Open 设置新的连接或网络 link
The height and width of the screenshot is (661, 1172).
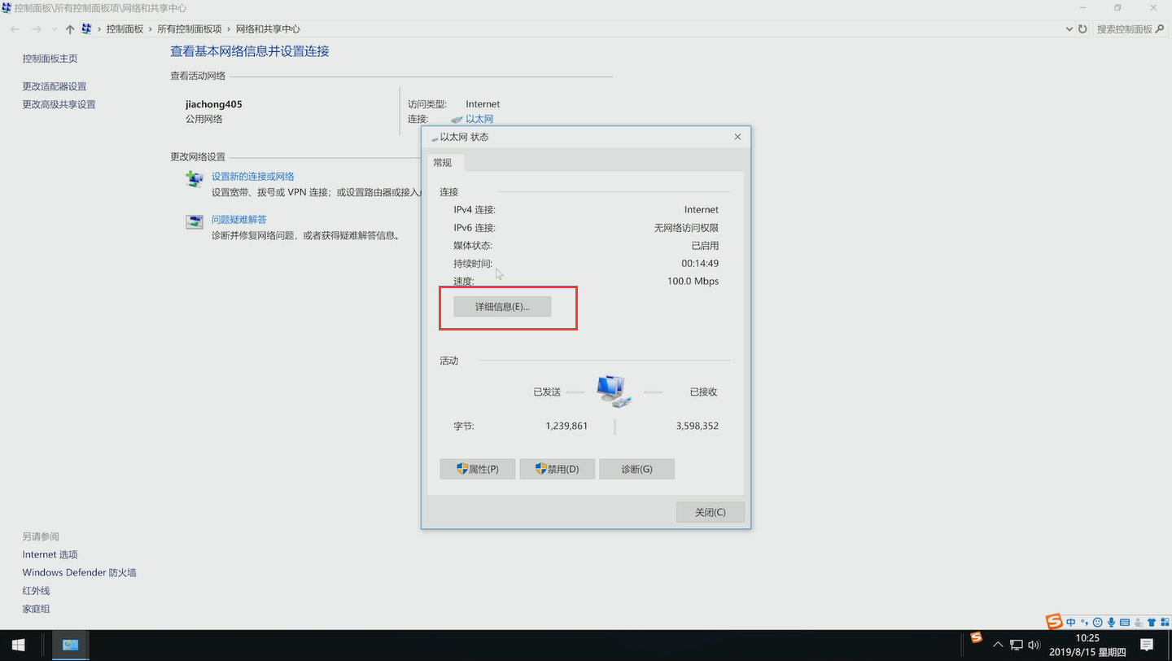[x=252, y=177]
